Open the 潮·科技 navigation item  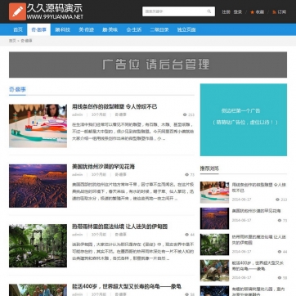click(x=62, y=29)
